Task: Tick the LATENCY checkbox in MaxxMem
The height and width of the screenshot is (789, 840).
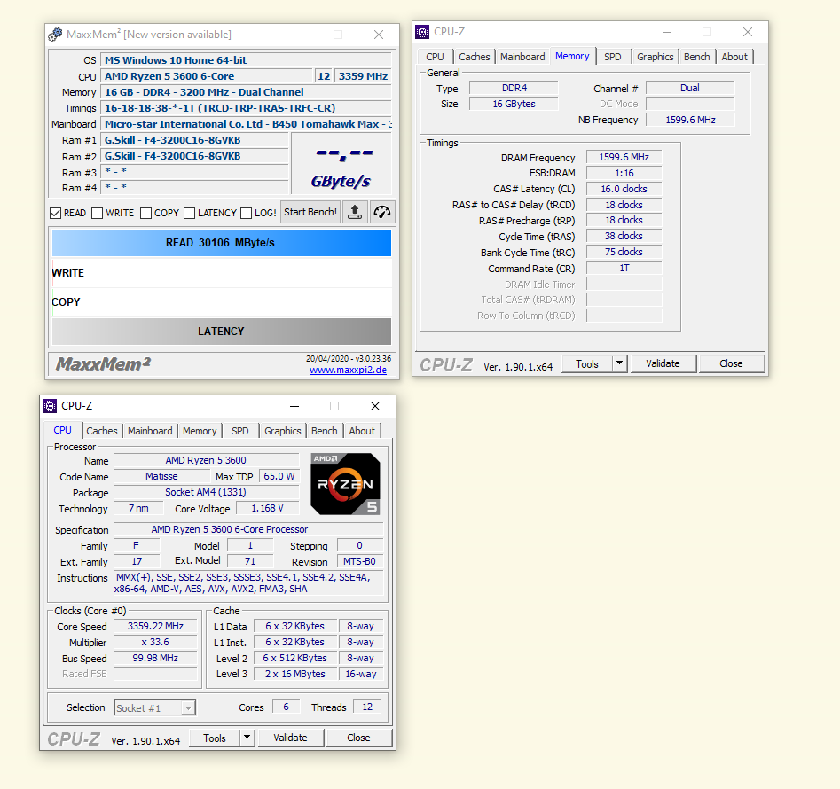Action: (189, 213)
